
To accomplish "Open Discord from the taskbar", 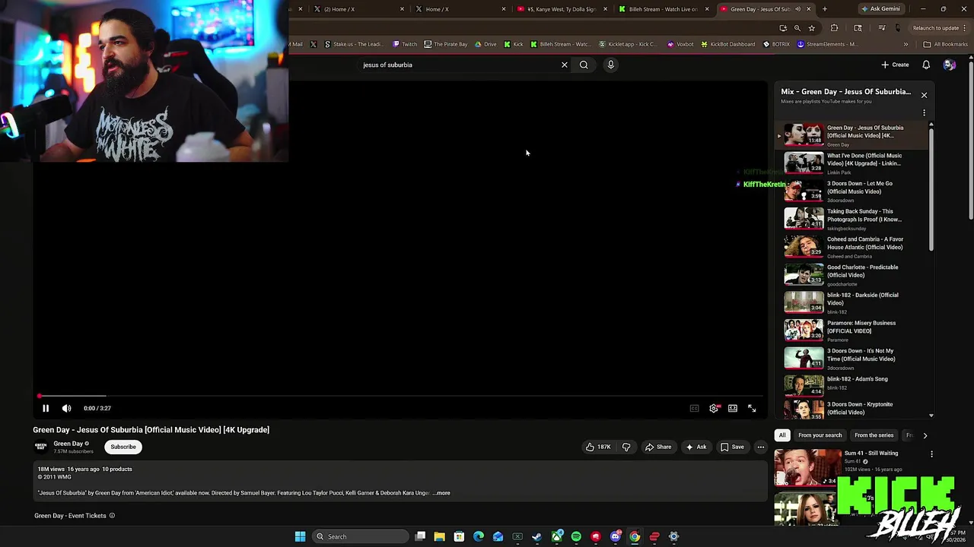I will [615, 536].
